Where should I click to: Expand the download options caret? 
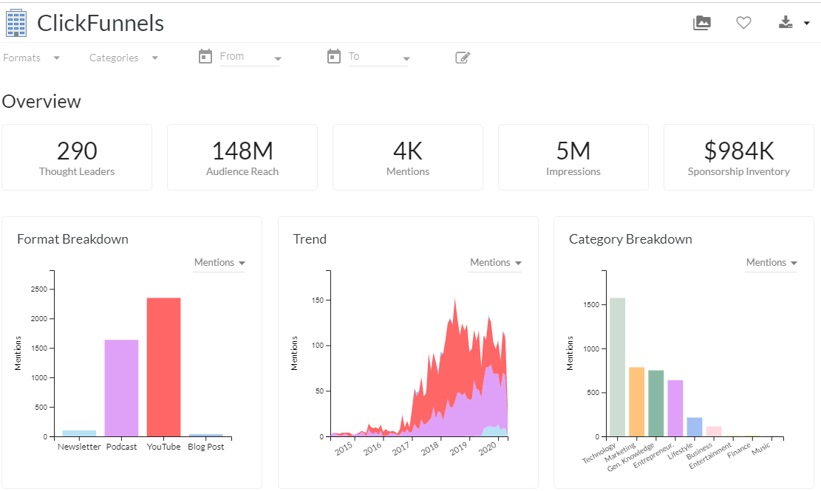coord(807,23)
